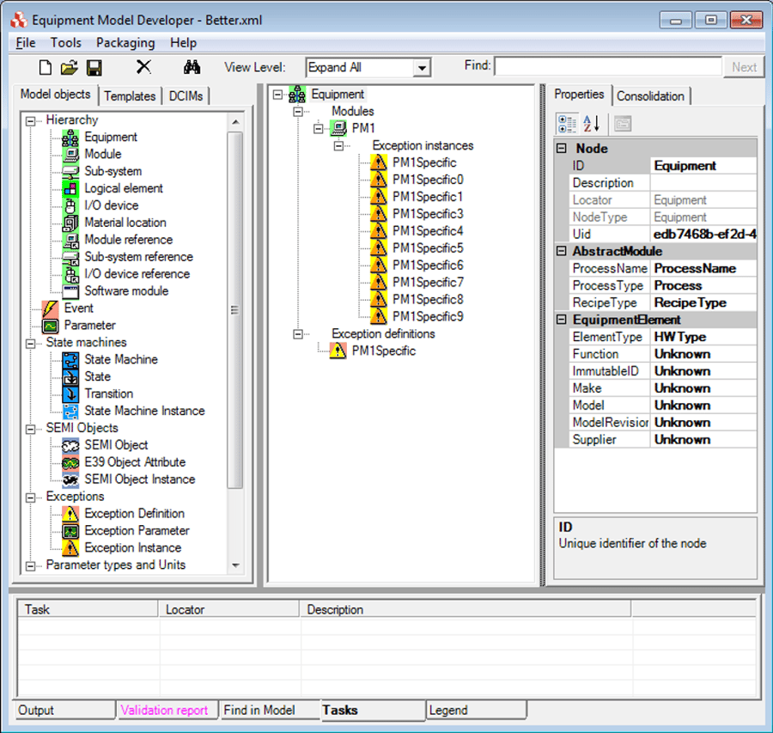Select the Equipment root node
This screenshot has height=733, width=773.
click(x=338, y=95)
